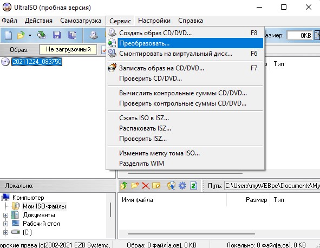
Task: Select Проверить контрольные суммы CD/DVD...
Action: coord(185,103)
